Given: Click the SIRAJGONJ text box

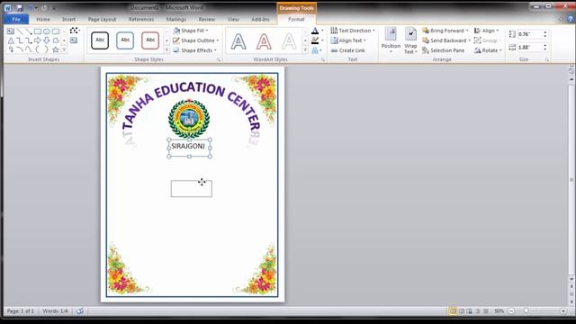Looking at the screenshot, I should click(190, 148).
